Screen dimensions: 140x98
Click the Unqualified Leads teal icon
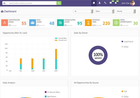coord(61,23)
